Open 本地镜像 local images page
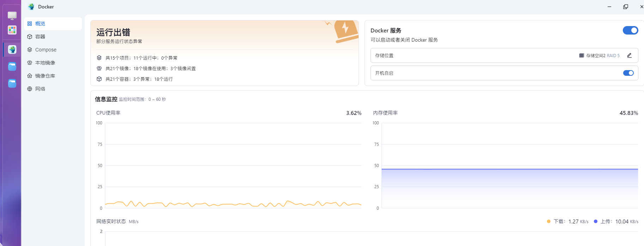Viewport: 644px width, 246px height. (53, 63)
